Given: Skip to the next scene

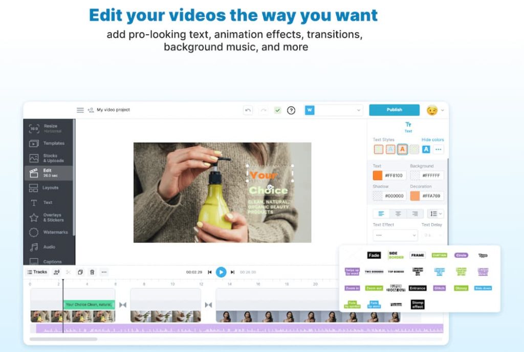Looking at the screenshot, I should [233, 272].
